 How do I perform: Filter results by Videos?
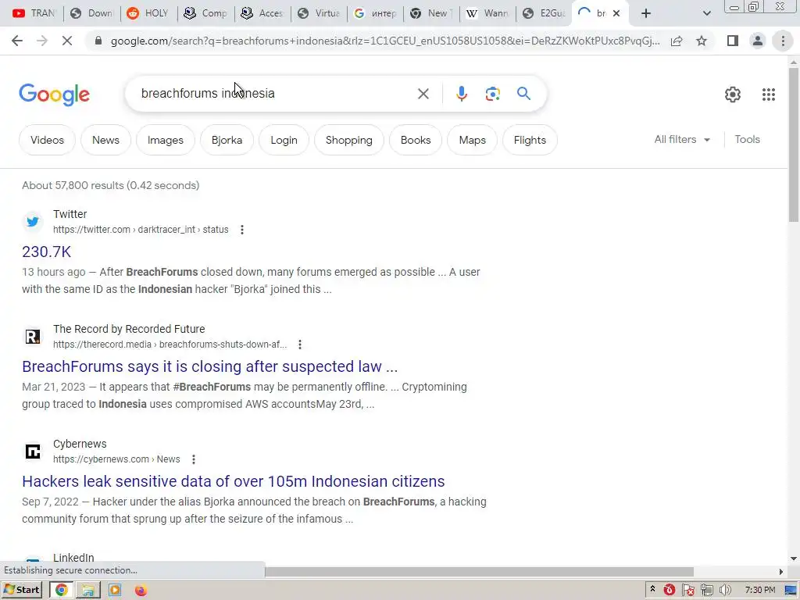coord(47,140)
